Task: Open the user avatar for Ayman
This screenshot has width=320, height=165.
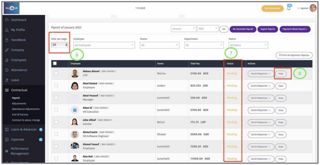Action: (x=313, y=8)
